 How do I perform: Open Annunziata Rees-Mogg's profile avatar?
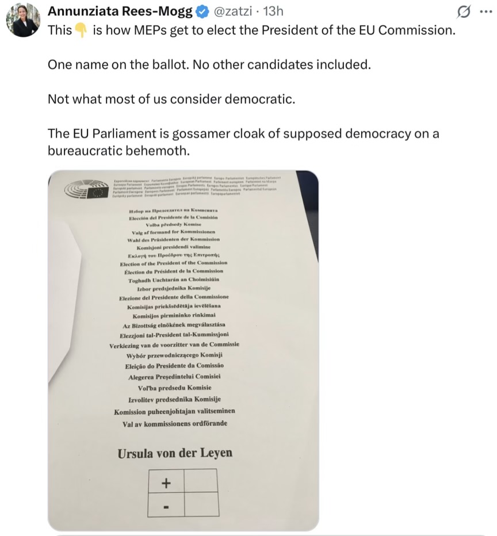pos(23,21)
